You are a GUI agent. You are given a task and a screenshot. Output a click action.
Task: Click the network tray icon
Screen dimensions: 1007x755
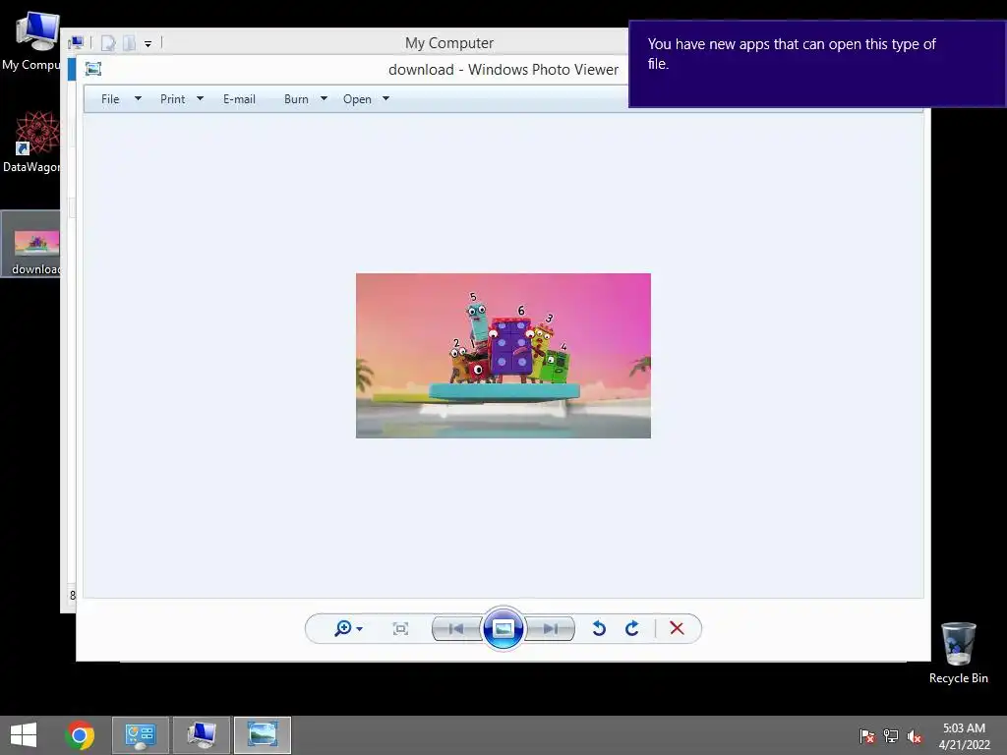click(891, 735)
